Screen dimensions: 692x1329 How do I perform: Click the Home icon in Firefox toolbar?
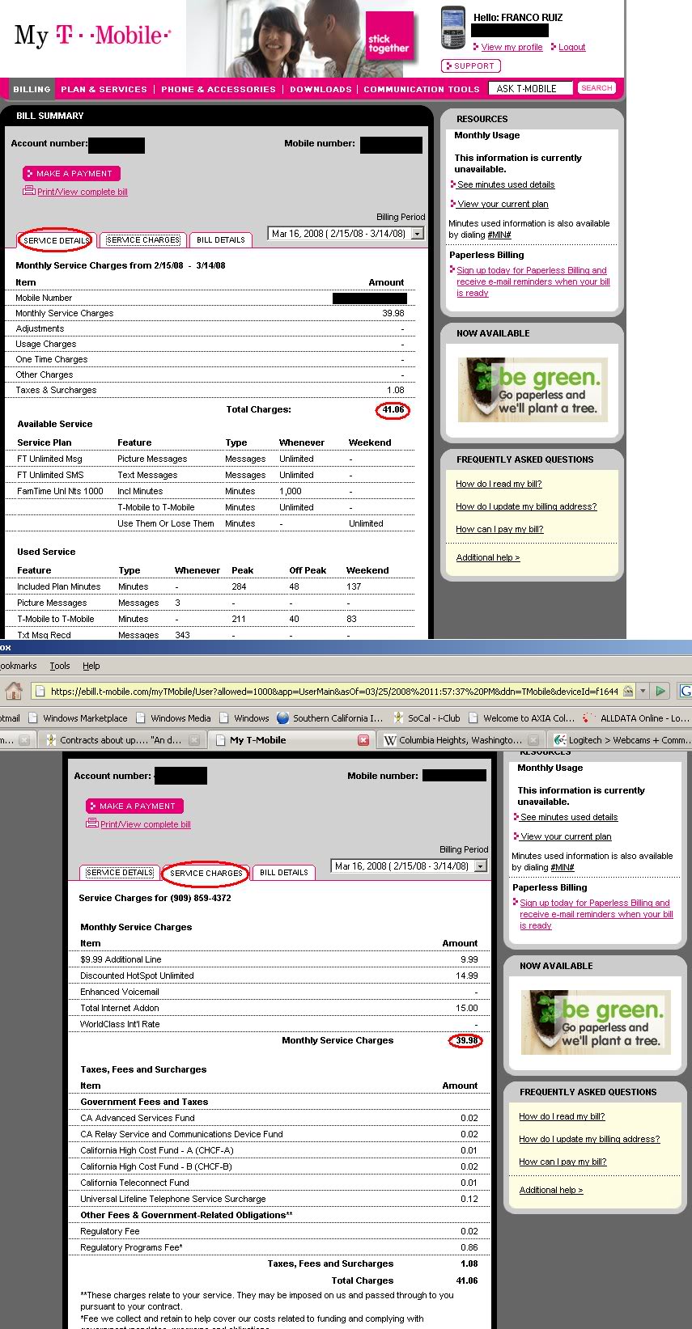pyautogui.click(x=14, y=691)
